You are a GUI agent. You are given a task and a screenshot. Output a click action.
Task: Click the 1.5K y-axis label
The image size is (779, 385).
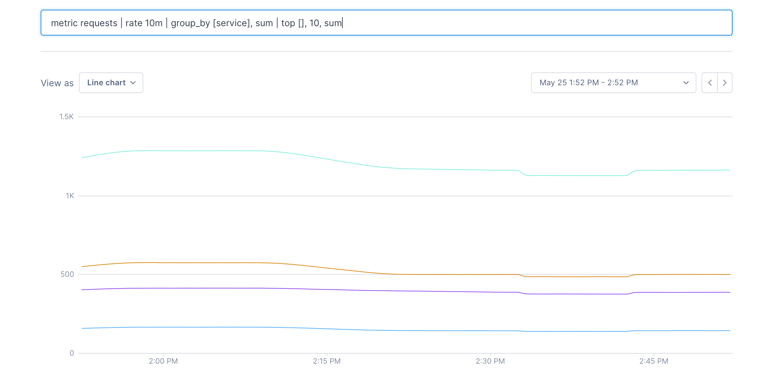[66, 117]
